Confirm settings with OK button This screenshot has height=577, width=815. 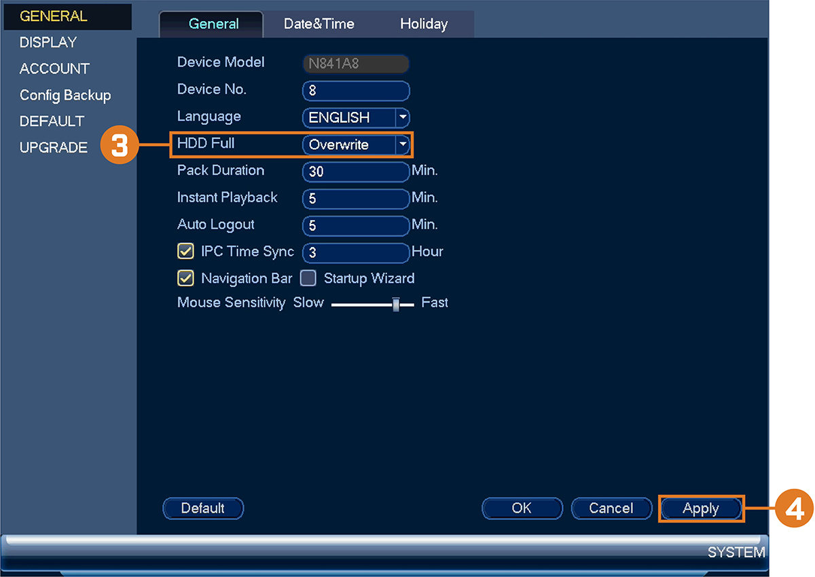pyautogui.click(x=522, y=508)
